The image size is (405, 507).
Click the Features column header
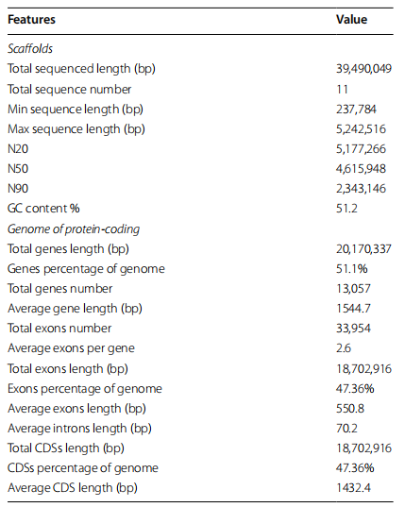31,20
